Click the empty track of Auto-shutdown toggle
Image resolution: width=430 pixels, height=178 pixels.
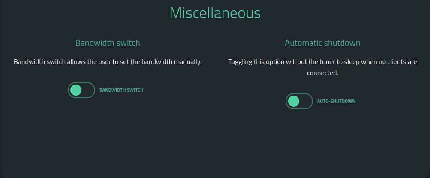pyautogui.click(x=305, y=101)
